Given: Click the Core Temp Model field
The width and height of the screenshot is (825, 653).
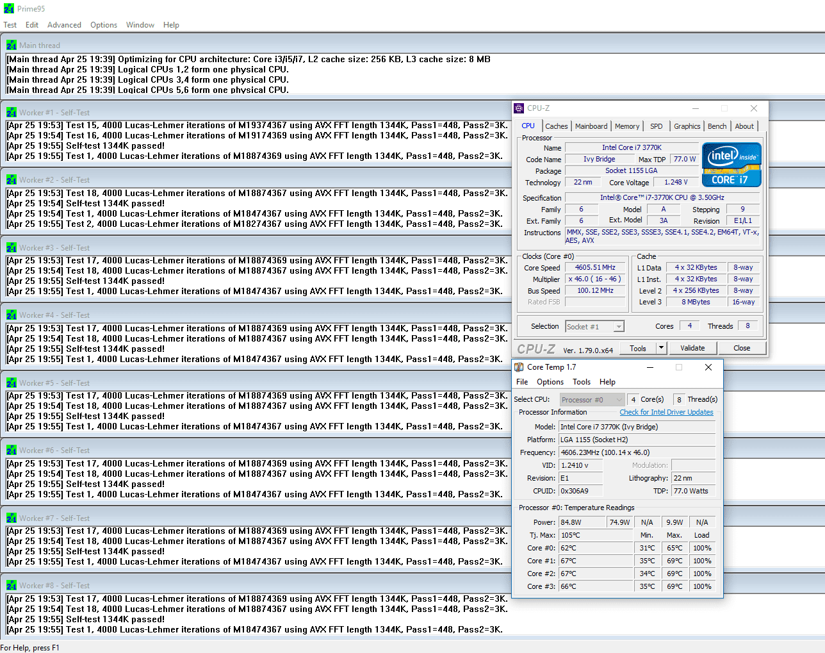Looking at the screenshot, I should tap(637, 427).
